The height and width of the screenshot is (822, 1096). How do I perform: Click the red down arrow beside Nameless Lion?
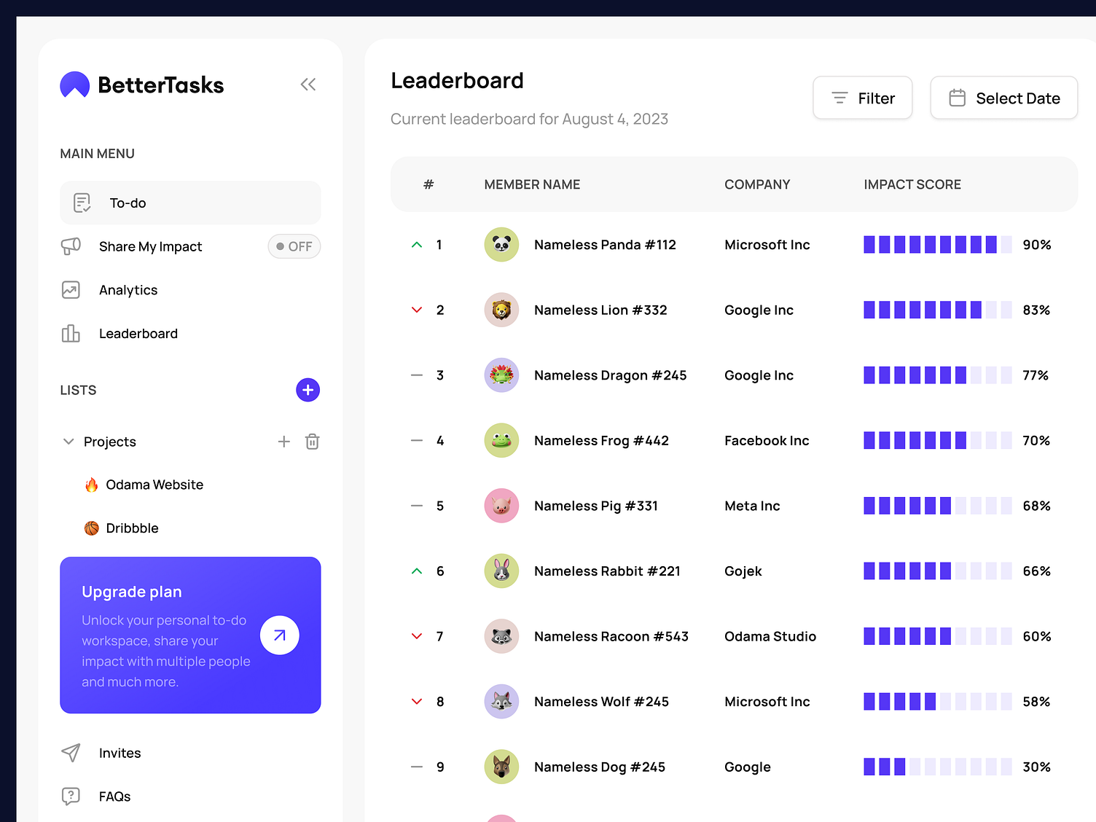(416, 310)
